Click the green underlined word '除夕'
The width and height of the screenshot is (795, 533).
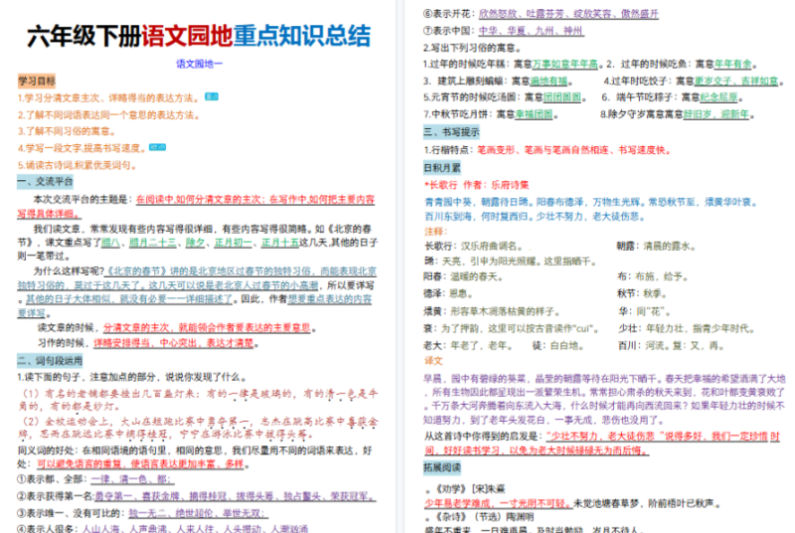(x=195, y=243)
